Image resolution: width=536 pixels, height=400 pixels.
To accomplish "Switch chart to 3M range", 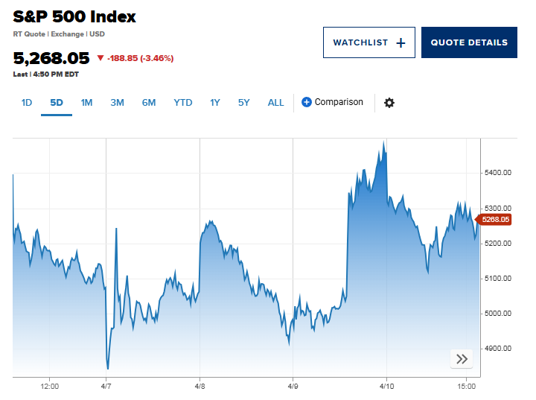I will click(x=117, y=103).
